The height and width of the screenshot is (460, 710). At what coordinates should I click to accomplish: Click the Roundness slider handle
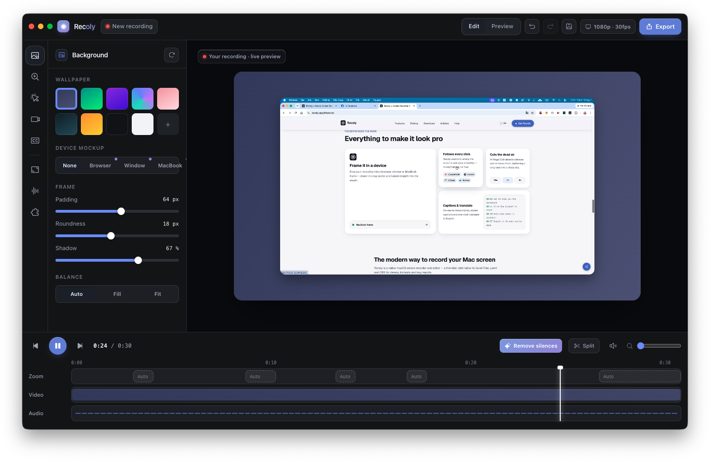(111, 236)
